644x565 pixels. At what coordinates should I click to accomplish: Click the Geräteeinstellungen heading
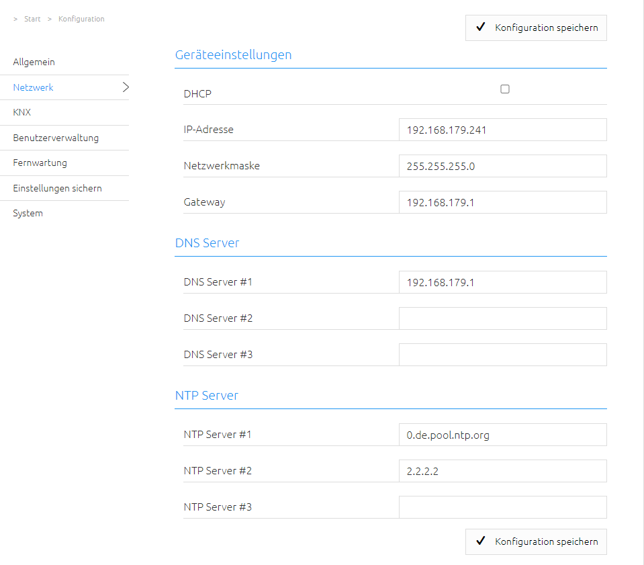tap(233, 55)
